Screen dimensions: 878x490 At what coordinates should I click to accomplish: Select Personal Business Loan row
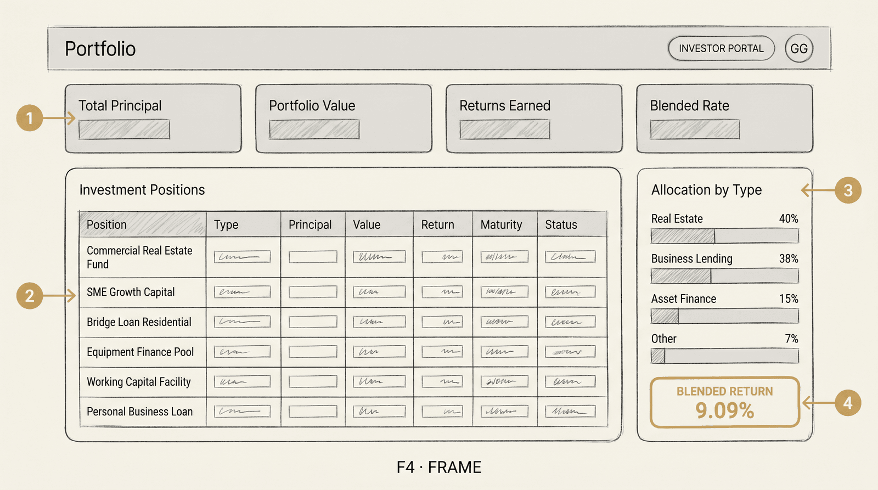click(344, 412)
